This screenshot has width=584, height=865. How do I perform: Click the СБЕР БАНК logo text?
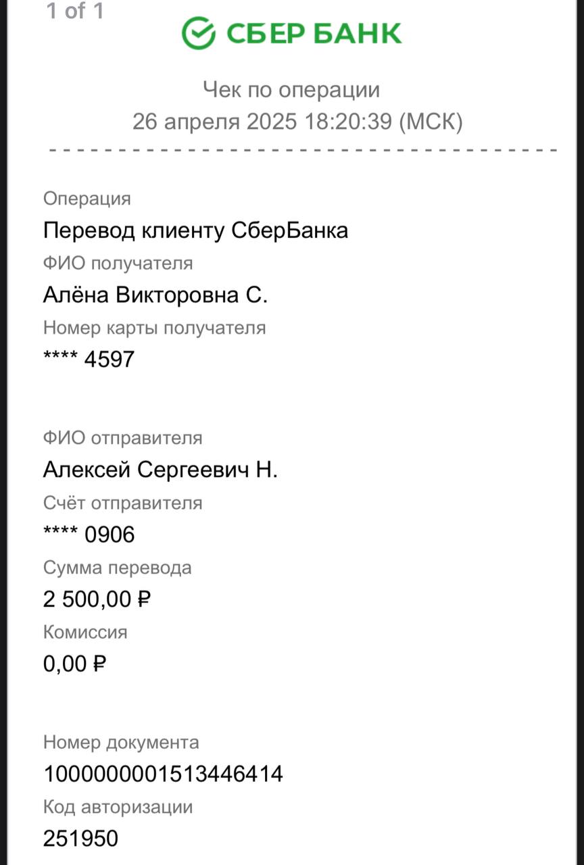pos(314,33)
